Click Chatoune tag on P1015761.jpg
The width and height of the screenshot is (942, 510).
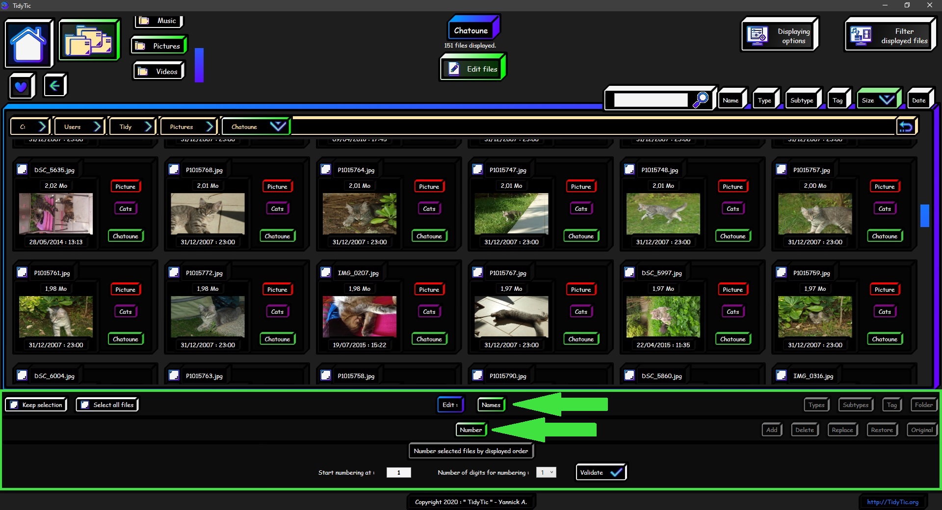[126, 339]
